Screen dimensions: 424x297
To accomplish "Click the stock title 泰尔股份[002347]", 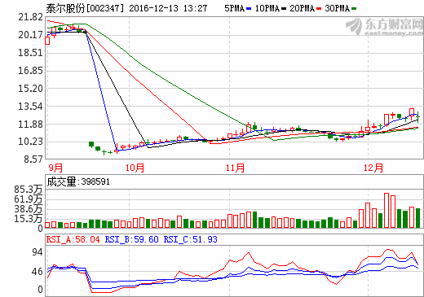I will pyautogui.click(x=85, y=8).
